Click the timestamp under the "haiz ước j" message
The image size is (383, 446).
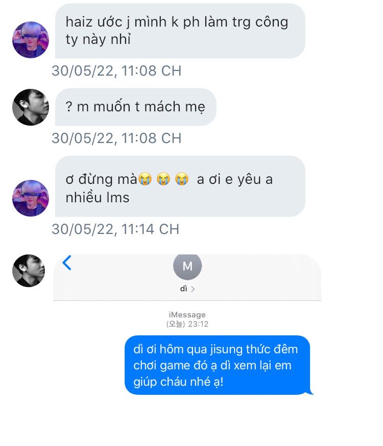116,71
